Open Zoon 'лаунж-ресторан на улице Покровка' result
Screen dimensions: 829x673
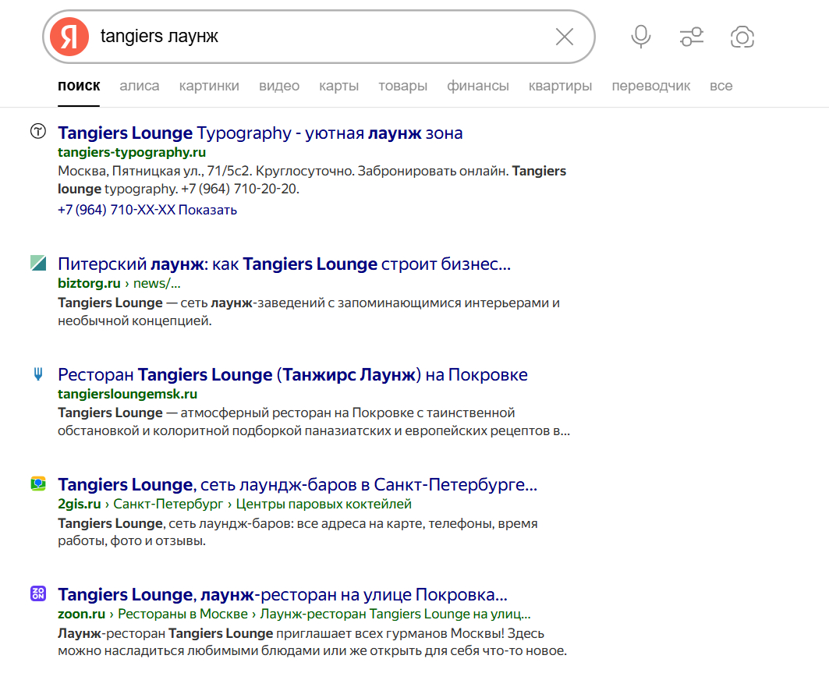pos(282,595)
